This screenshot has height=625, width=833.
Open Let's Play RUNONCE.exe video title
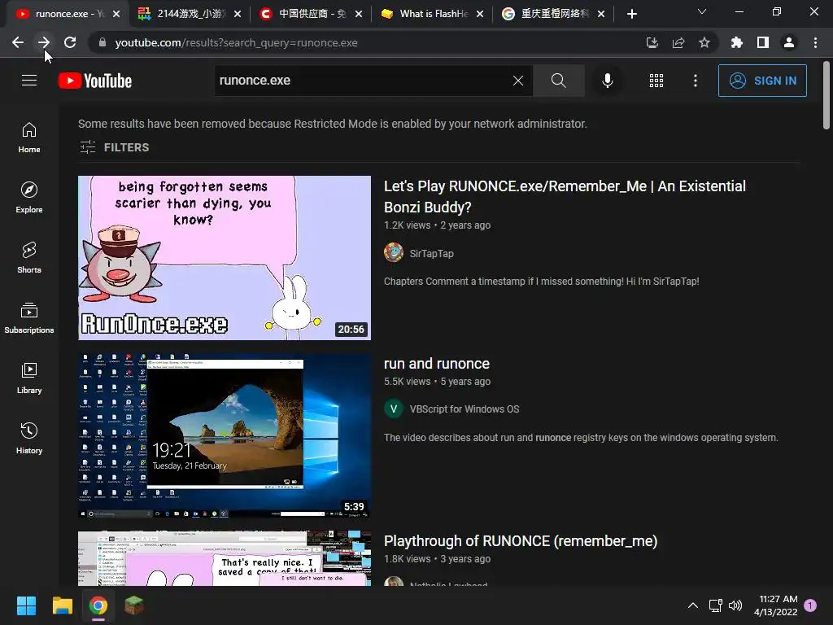coord(565,197)
